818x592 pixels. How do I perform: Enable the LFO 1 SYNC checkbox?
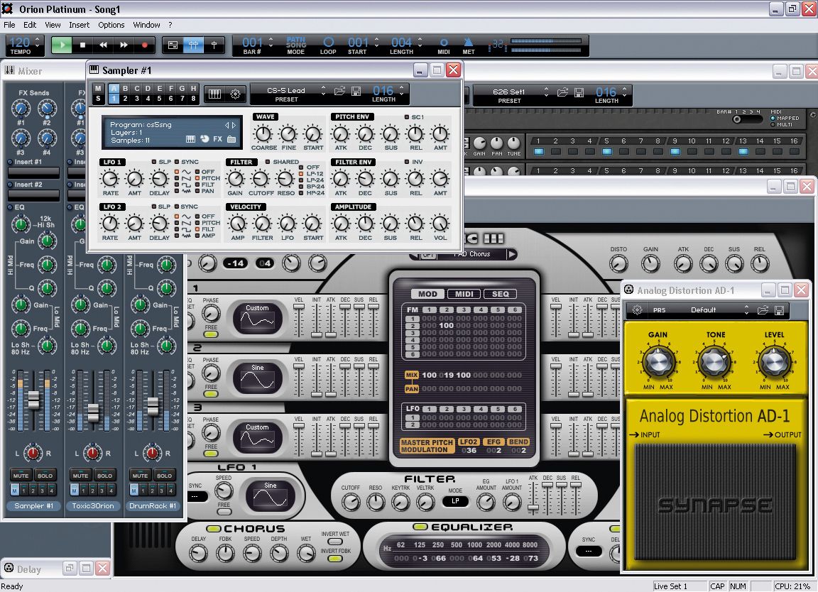click(x=177, y=162)
